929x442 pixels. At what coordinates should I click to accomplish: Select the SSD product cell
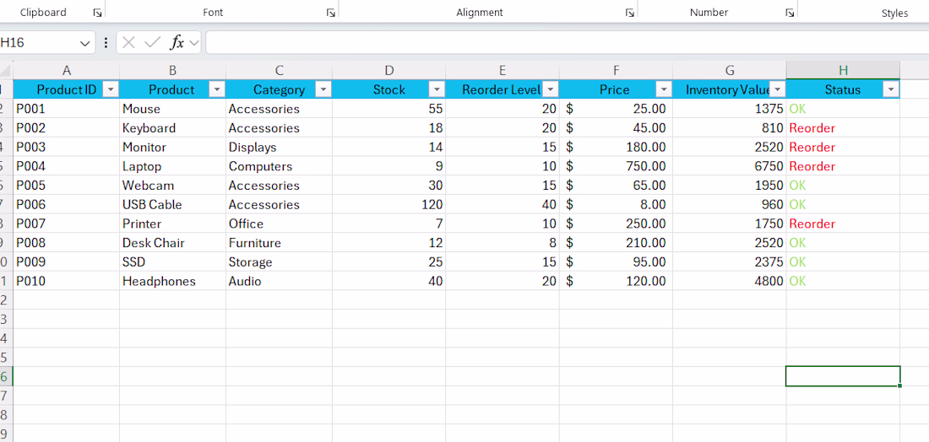pos(172,262)
